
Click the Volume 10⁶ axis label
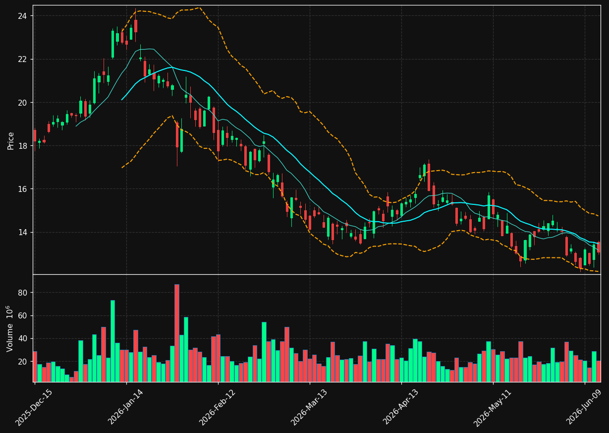click(10, 328)
